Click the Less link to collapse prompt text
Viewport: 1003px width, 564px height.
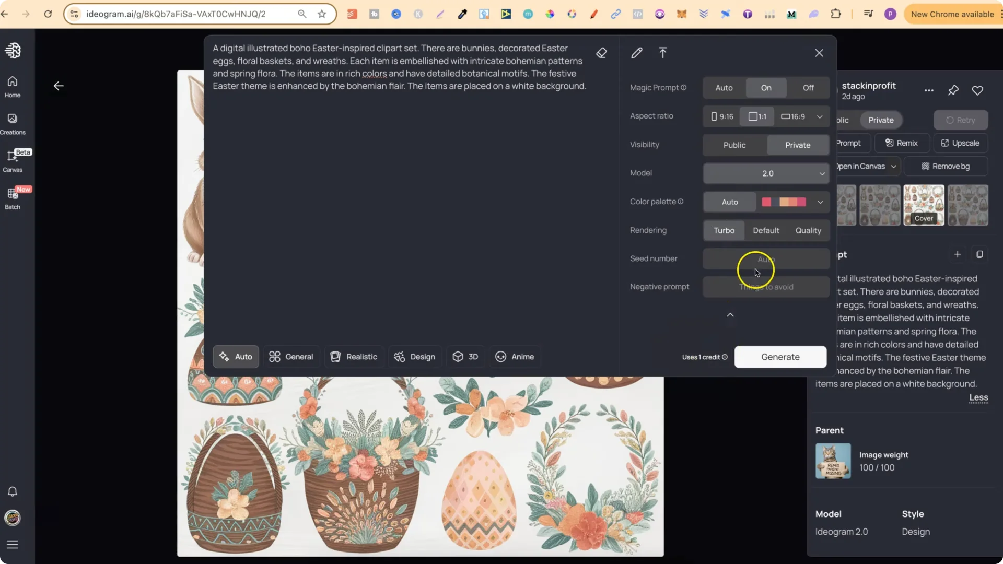[x=978, y=398]
